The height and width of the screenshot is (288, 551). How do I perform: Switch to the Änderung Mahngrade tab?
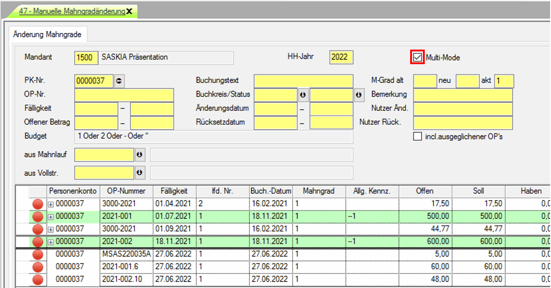pyautogui.click(x=48, y=34)
